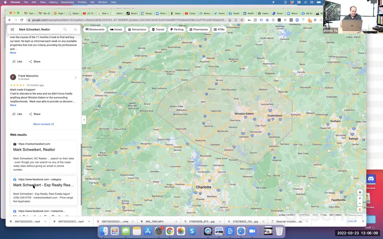Open Frank Manochio review options menu
Screen dimensions: 383x239
pos(76,77)
